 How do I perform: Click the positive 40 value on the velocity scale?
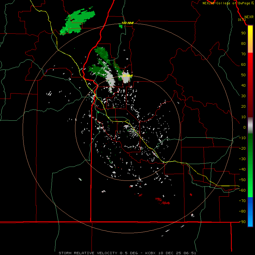(243, 86)
